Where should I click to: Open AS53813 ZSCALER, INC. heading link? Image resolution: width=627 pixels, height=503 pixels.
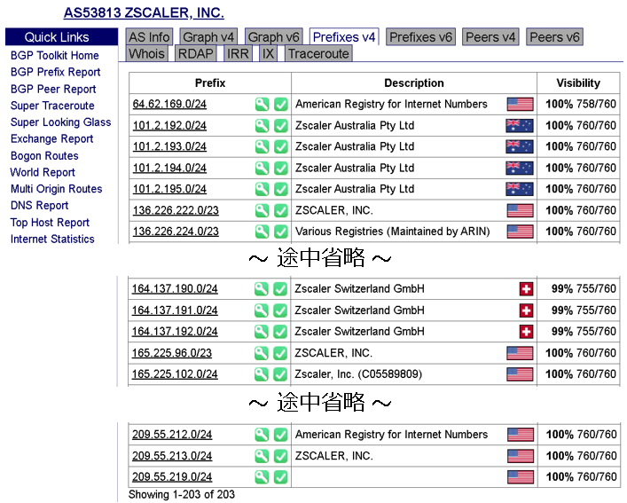144,12
